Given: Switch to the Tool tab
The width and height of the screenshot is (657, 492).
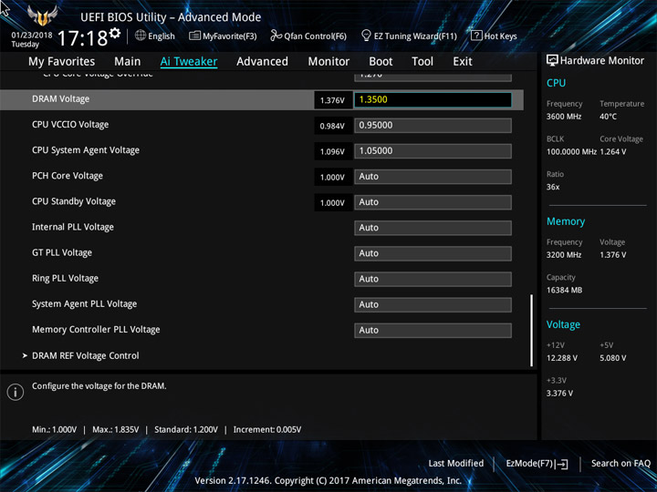Looking at the screenshot, I should [422, 62].
